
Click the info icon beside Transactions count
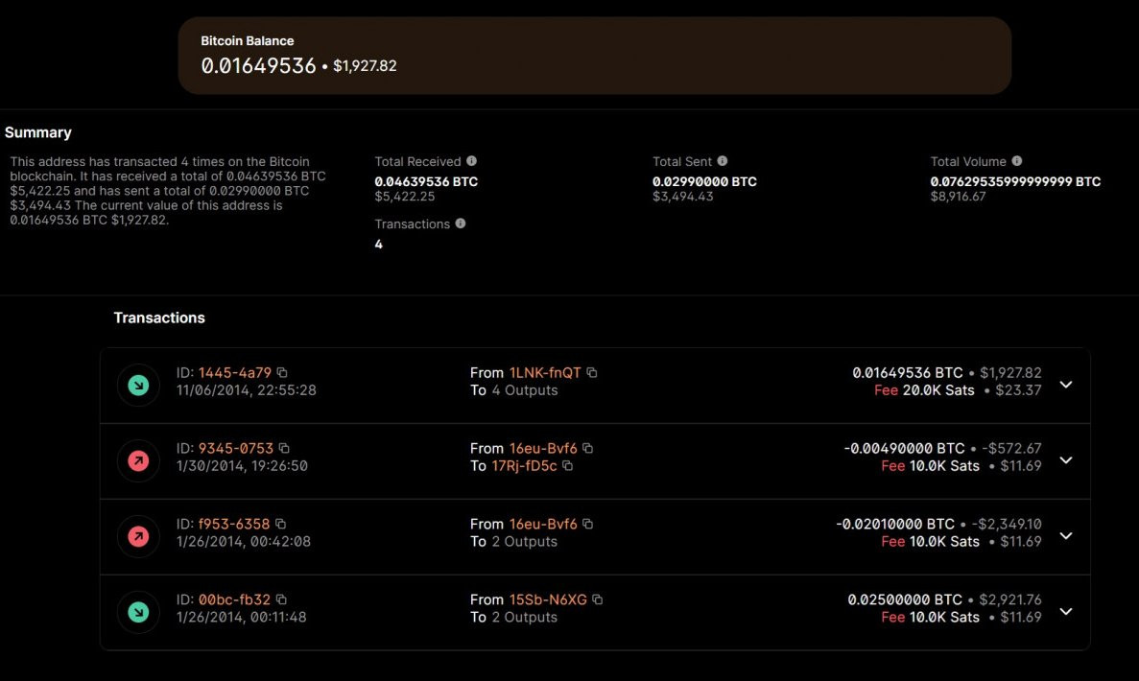coord(460,223)
